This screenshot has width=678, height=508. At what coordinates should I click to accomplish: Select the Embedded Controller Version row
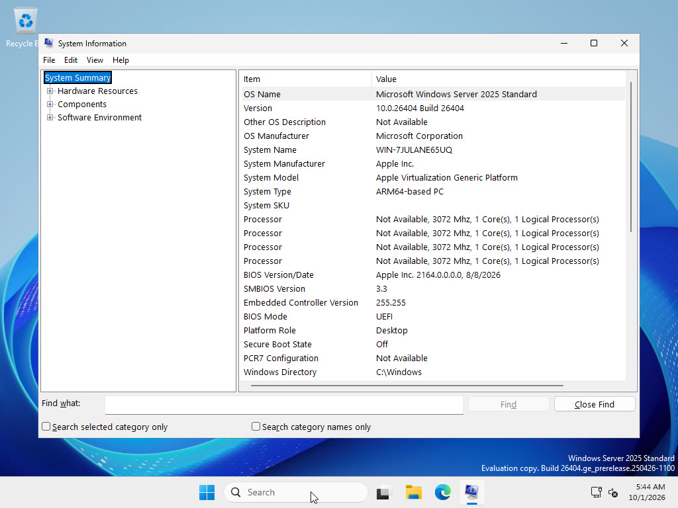click(x=433, y=302)
